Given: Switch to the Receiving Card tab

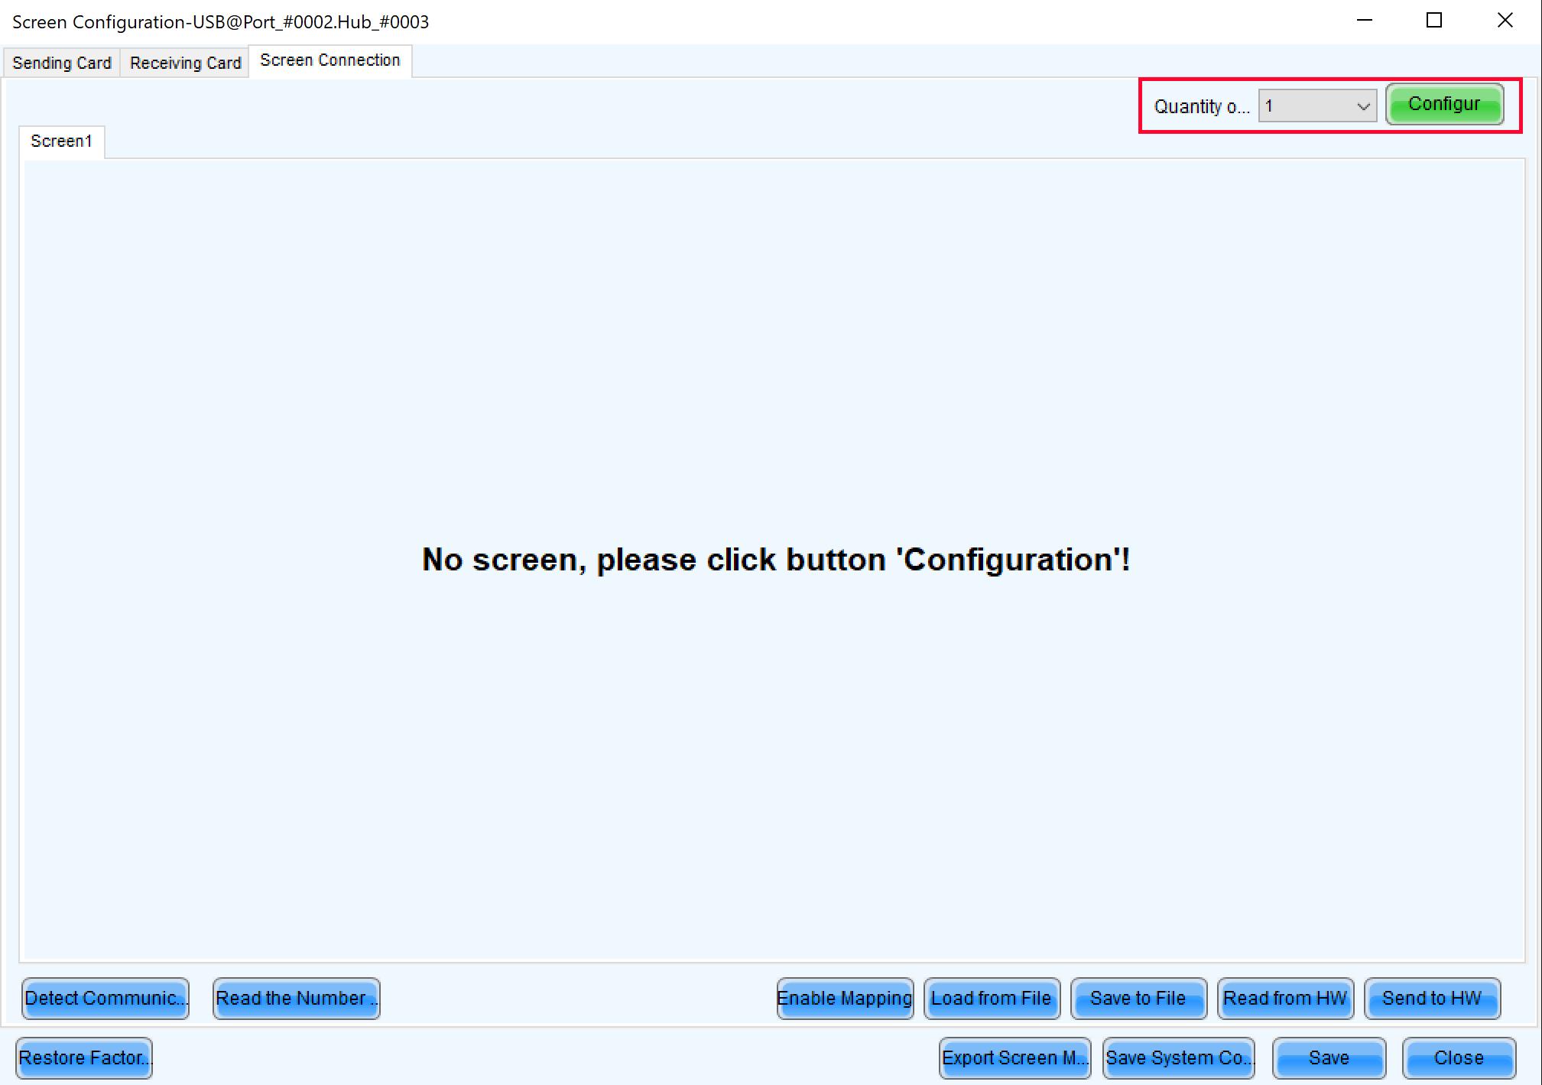Looking at the screenshot, I should click(185, 63).
